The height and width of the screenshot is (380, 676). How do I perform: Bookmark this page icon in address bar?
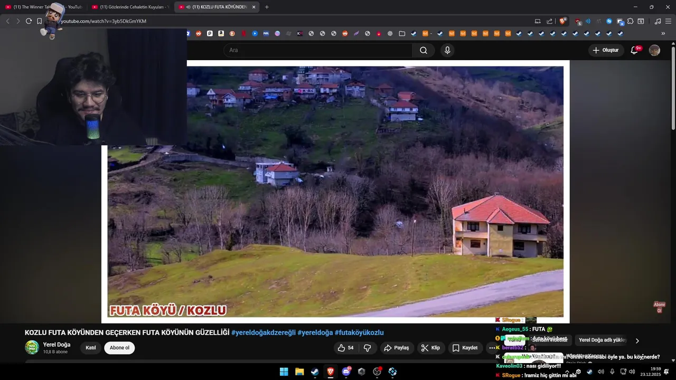coord(39,21)
